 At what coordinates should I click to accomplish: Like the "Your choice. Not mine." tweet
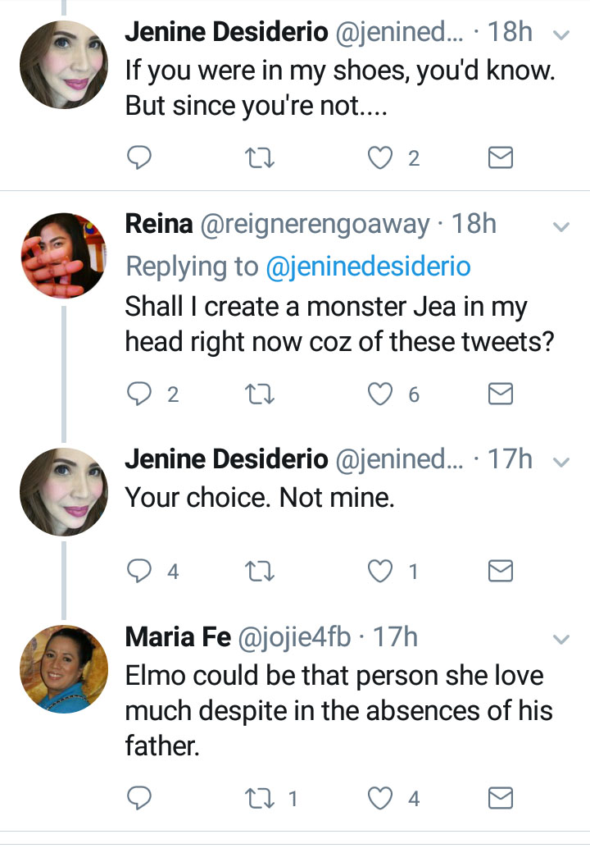(380, 571)
